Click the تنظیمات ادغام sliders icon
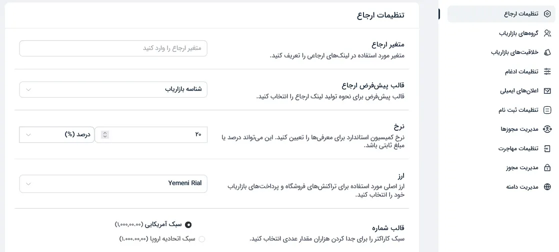Viewport: 559px width, 252px height. pos(547,71)
